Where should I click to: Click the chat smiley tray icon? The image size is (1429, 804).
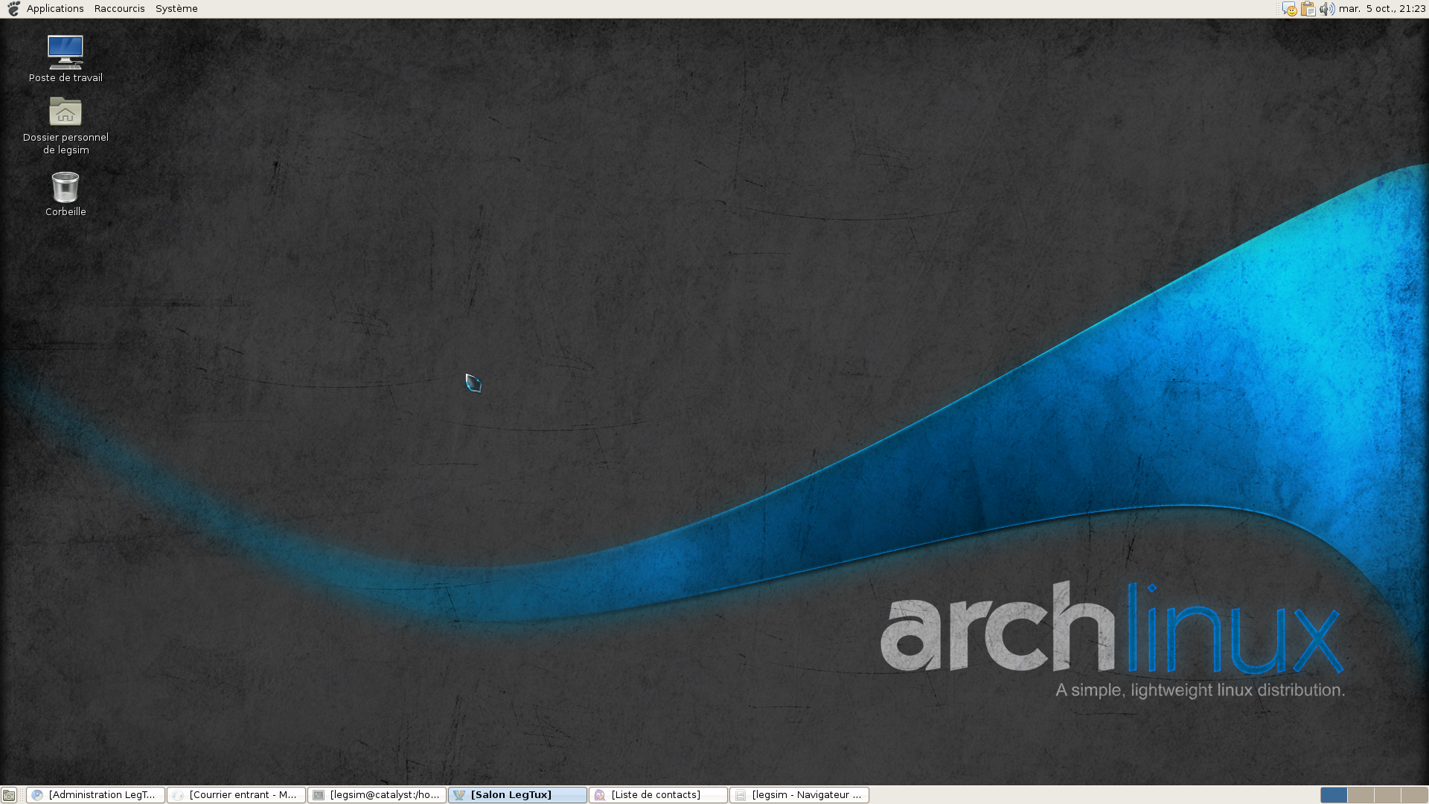tap(1289, 9)
